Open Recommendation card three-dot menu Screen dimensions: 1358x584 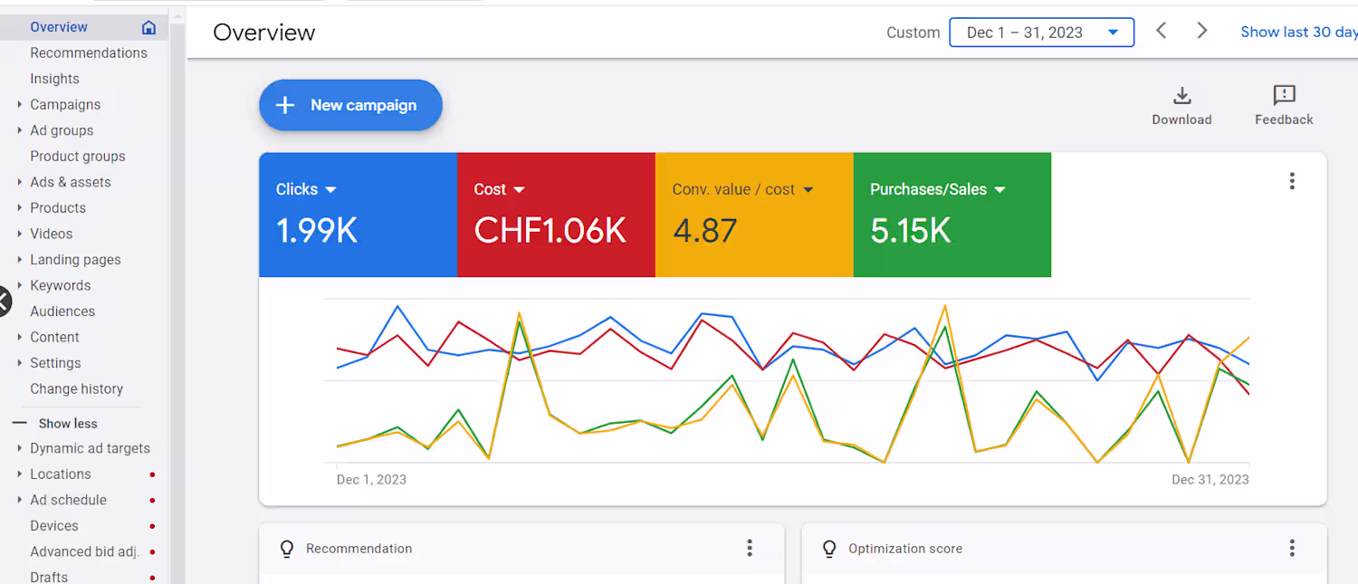point(750,548)
